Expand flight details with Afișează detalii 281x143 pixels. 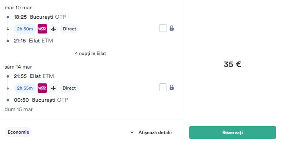(155, 132)
